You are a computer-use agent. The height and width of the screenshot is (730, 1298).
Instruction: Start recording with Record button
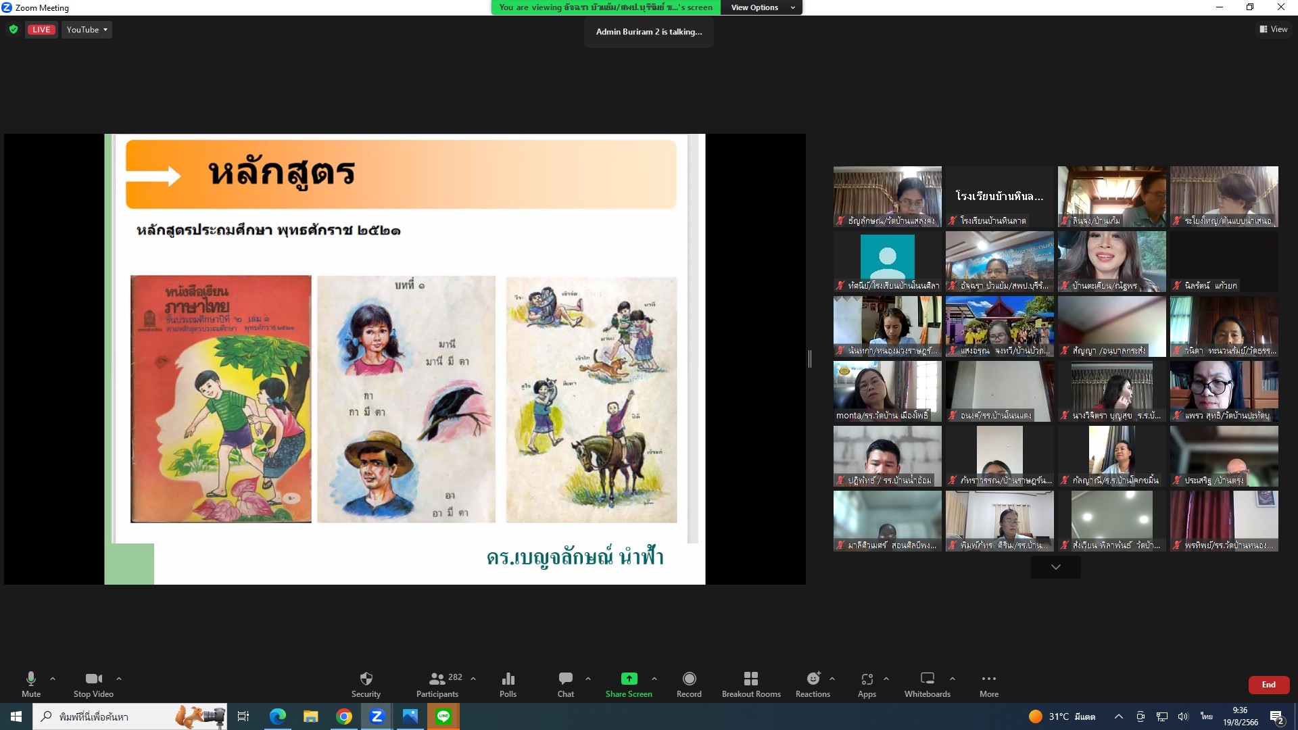coord(689,684)
